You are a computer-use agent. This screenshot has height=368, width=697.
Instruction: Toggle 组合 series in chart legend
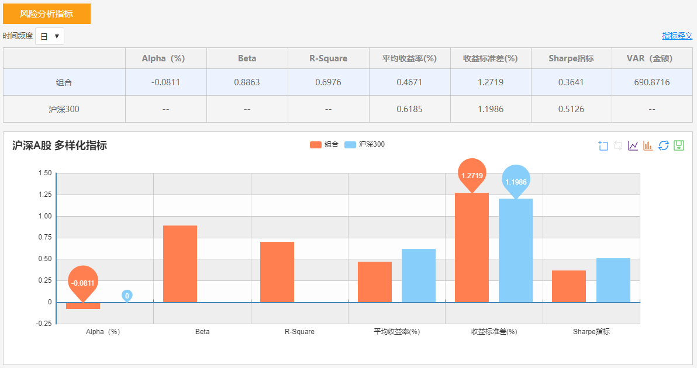324,144
